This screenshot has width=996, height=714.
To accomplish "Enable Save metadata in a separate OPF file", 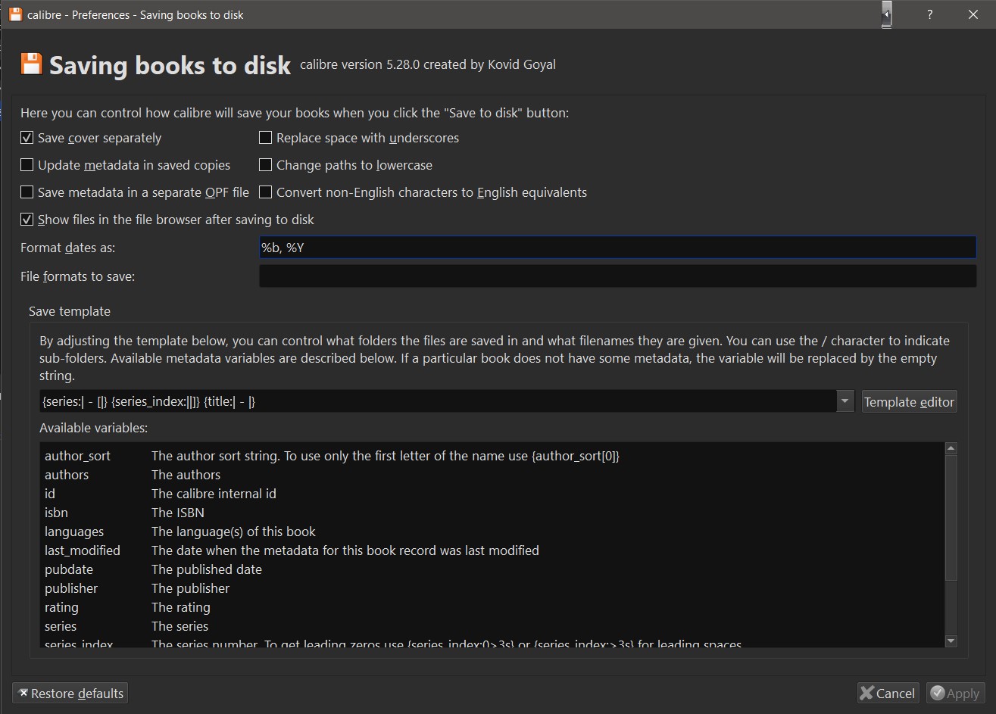I will click(x=27, y=192).
